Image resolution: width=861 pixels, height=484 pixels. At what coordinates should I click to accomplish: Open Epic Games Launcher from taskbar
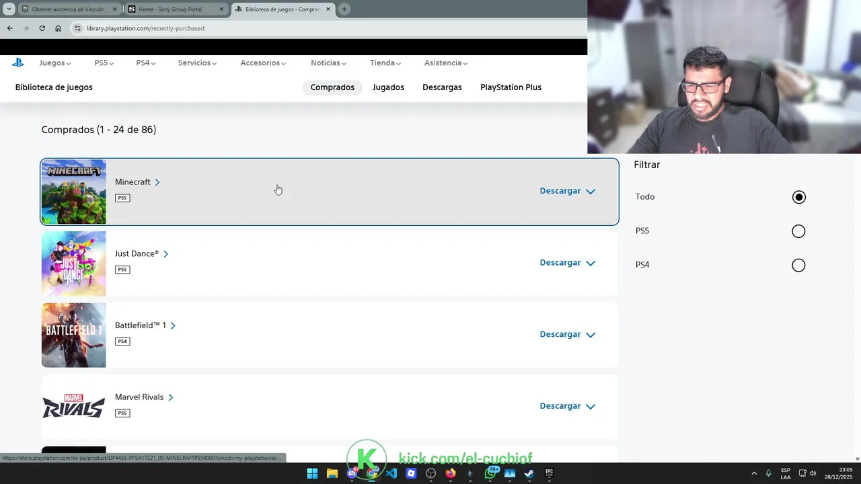(549, 473)
